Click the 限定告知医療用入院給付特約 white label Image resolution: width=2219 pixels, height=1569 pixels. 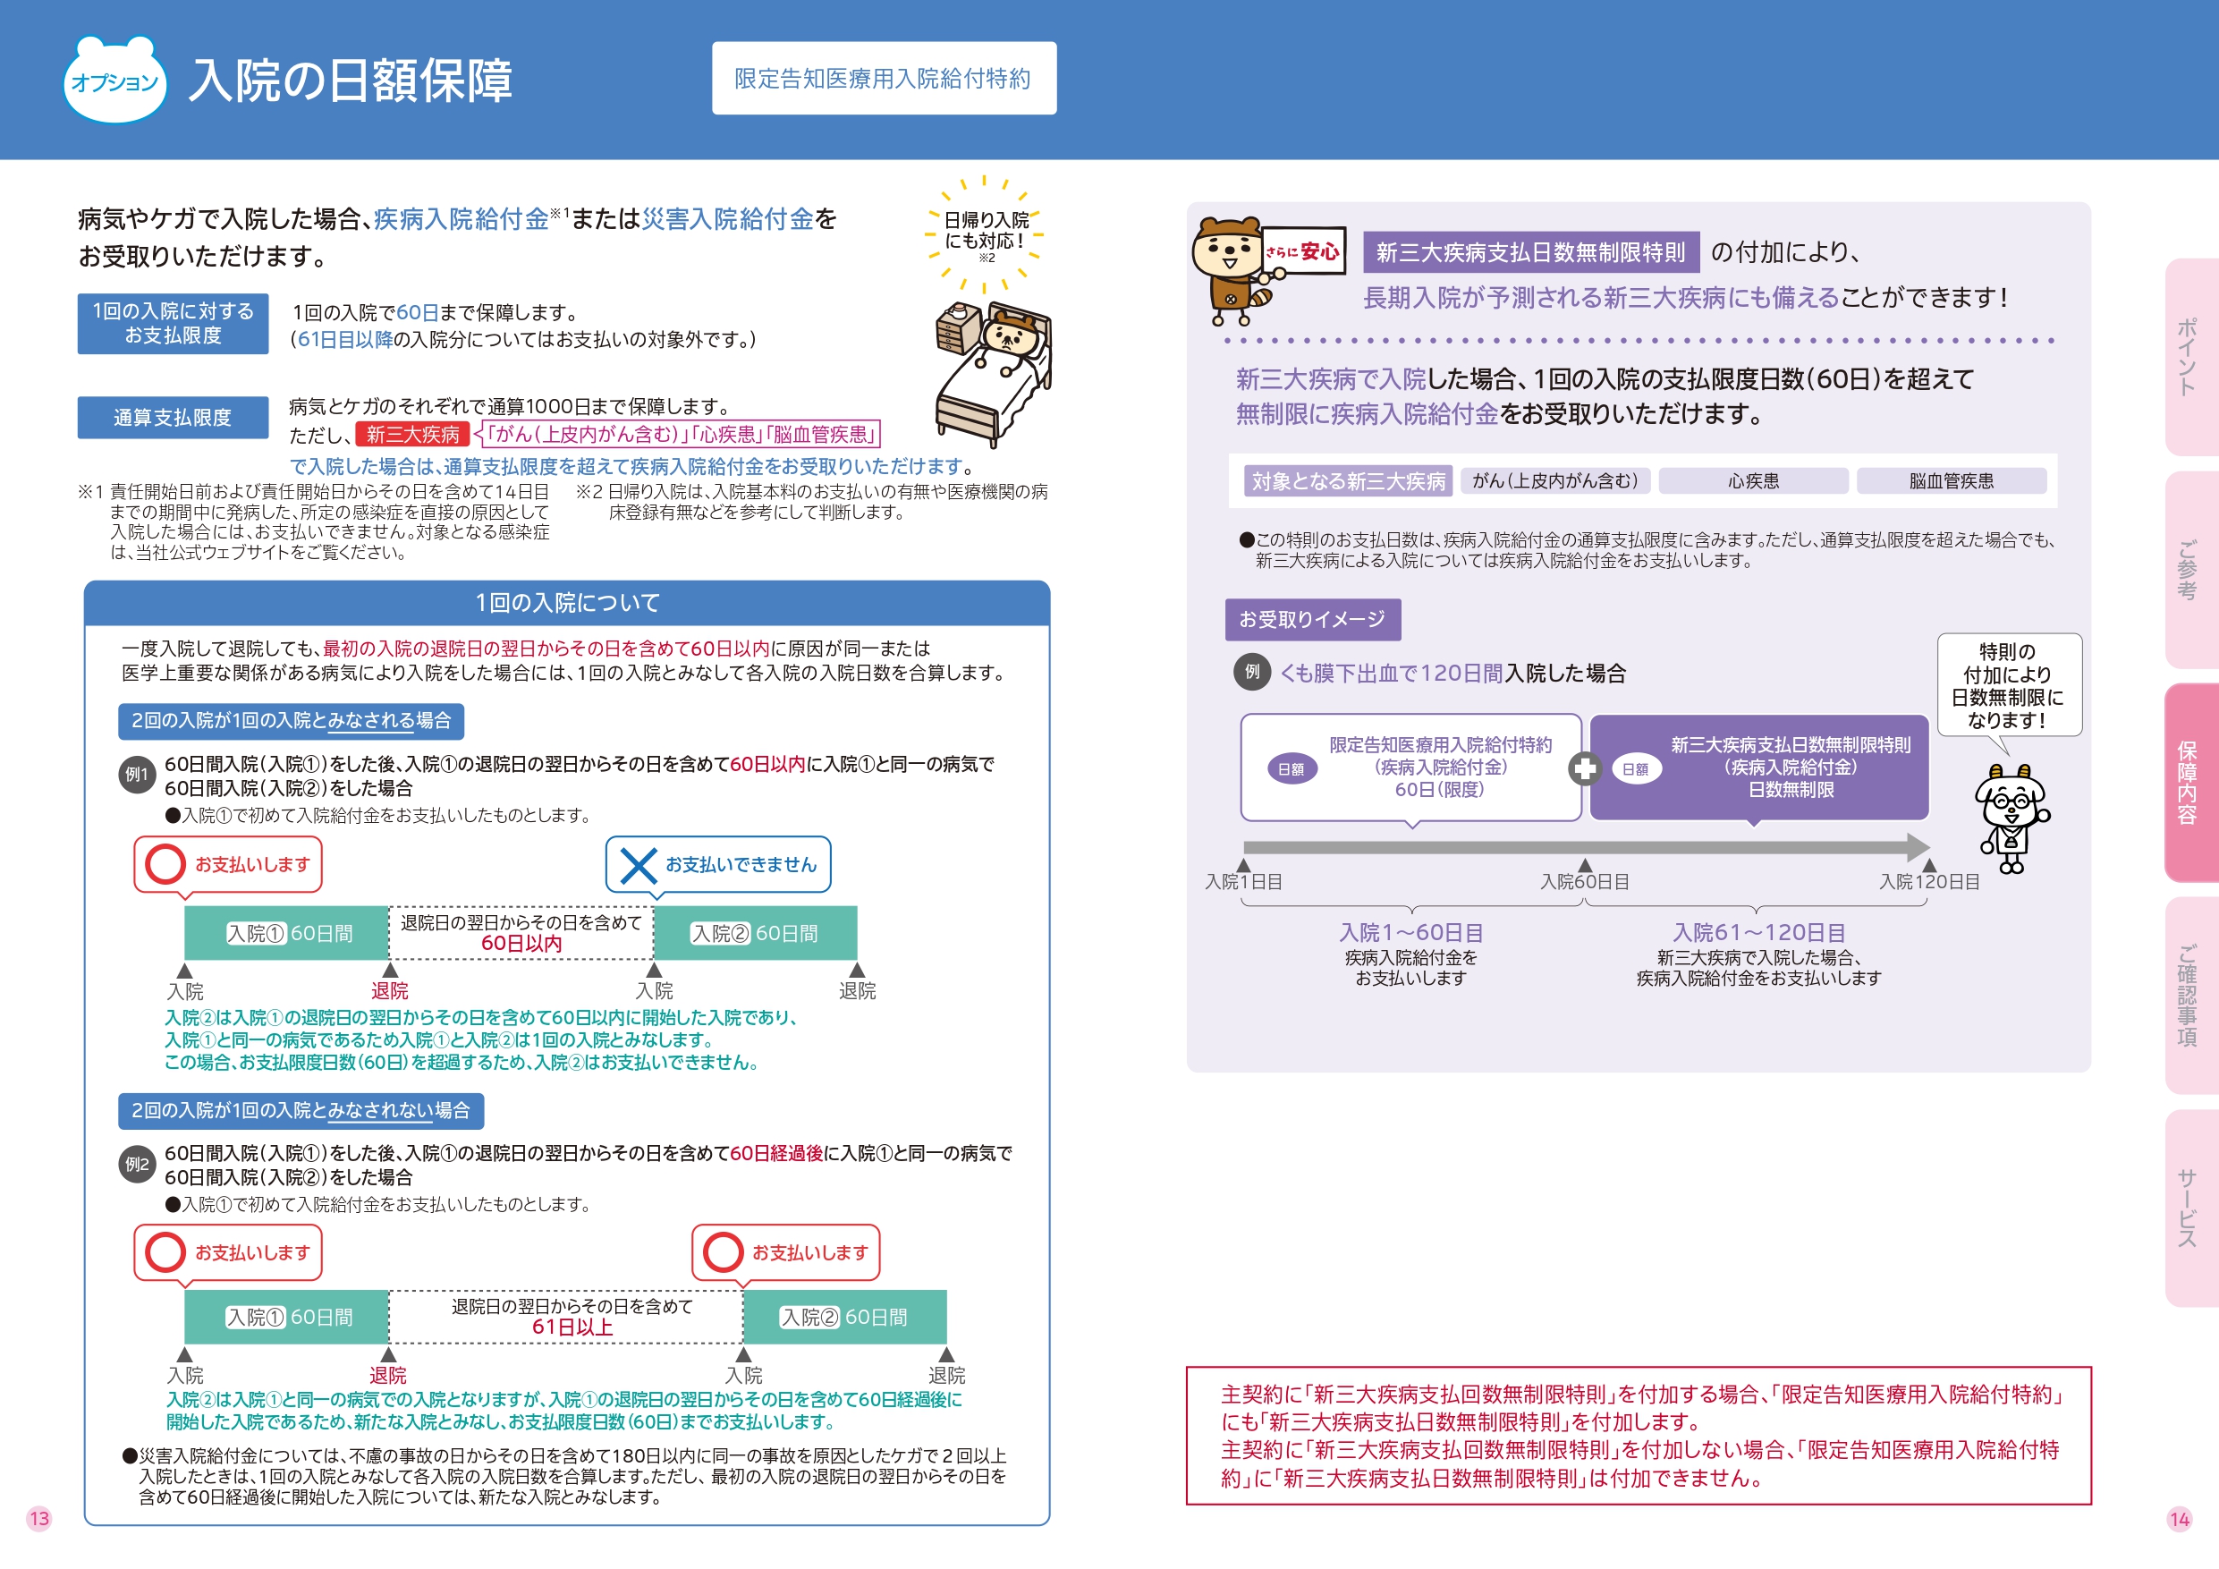point(884,79)
